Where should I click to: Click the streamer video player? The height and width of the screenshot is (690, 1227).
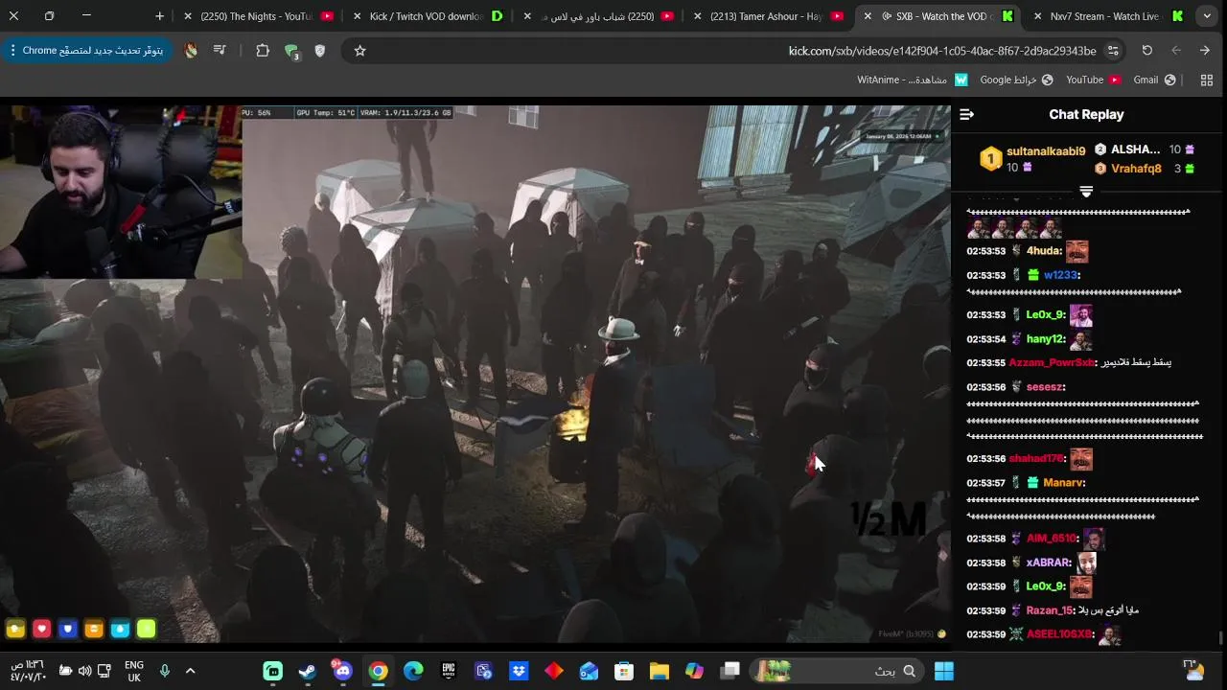pyautogui.click(x=475, y=374)
